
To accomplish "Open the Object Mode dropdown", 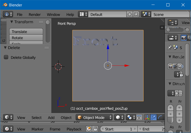I will (x=95, y=117).
